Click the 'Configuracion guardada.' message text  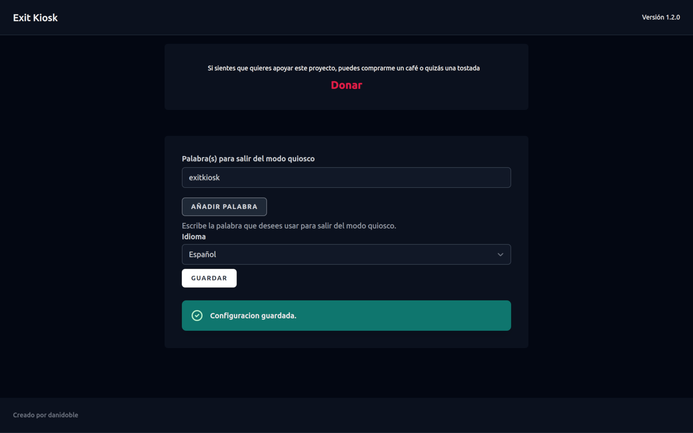point(253,316)
